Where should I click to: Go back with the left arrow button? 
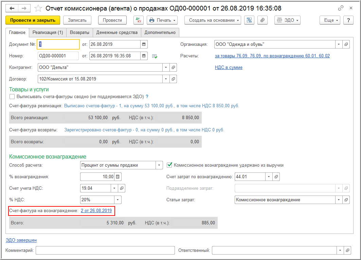(12, 8)
